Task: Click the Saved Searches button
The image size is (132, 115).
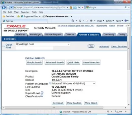Action: click(91, 62)
